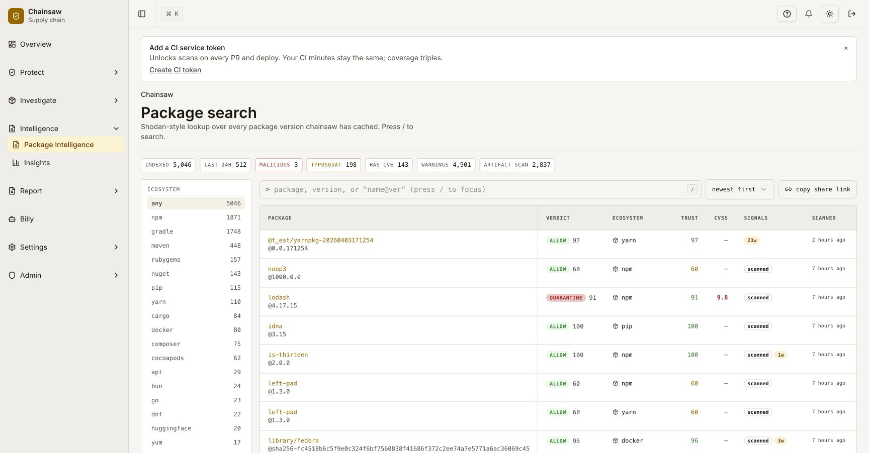Open the library/fedora package link
869x453 pixels.
[293, 440]
